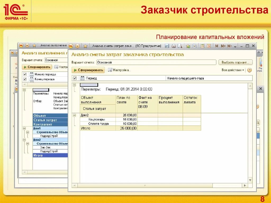Click the calendar icon beside Начало периода
The image size is (271, 203).
point(32,74)
